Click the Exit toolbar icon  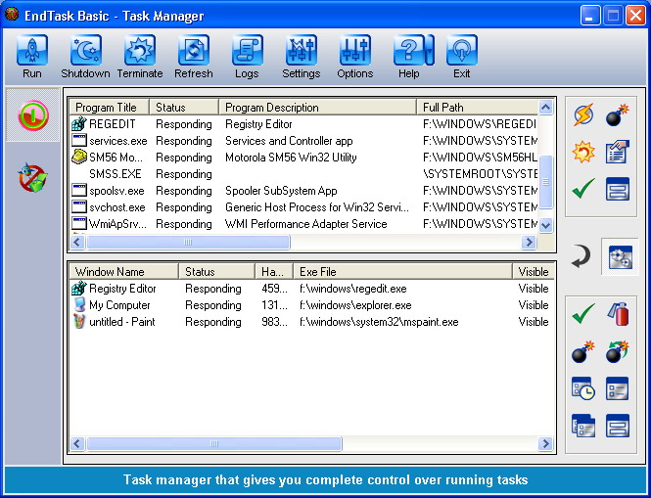click(462, 50)
